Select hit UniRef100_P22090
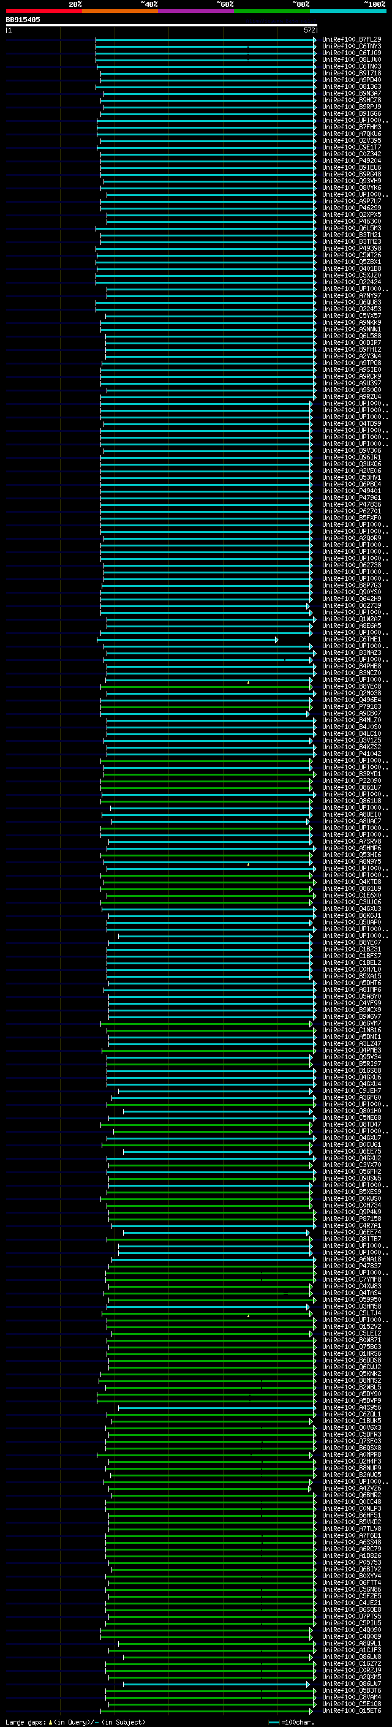This screenshot has width=392, height=1727. tap(352, 780)
